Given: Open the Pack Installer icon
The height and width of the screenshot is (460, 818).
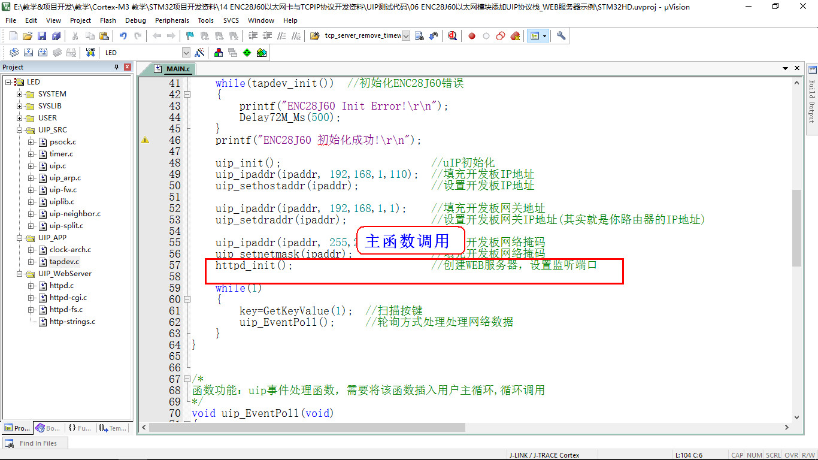Looking at the screenshot, I should [262, 53].
